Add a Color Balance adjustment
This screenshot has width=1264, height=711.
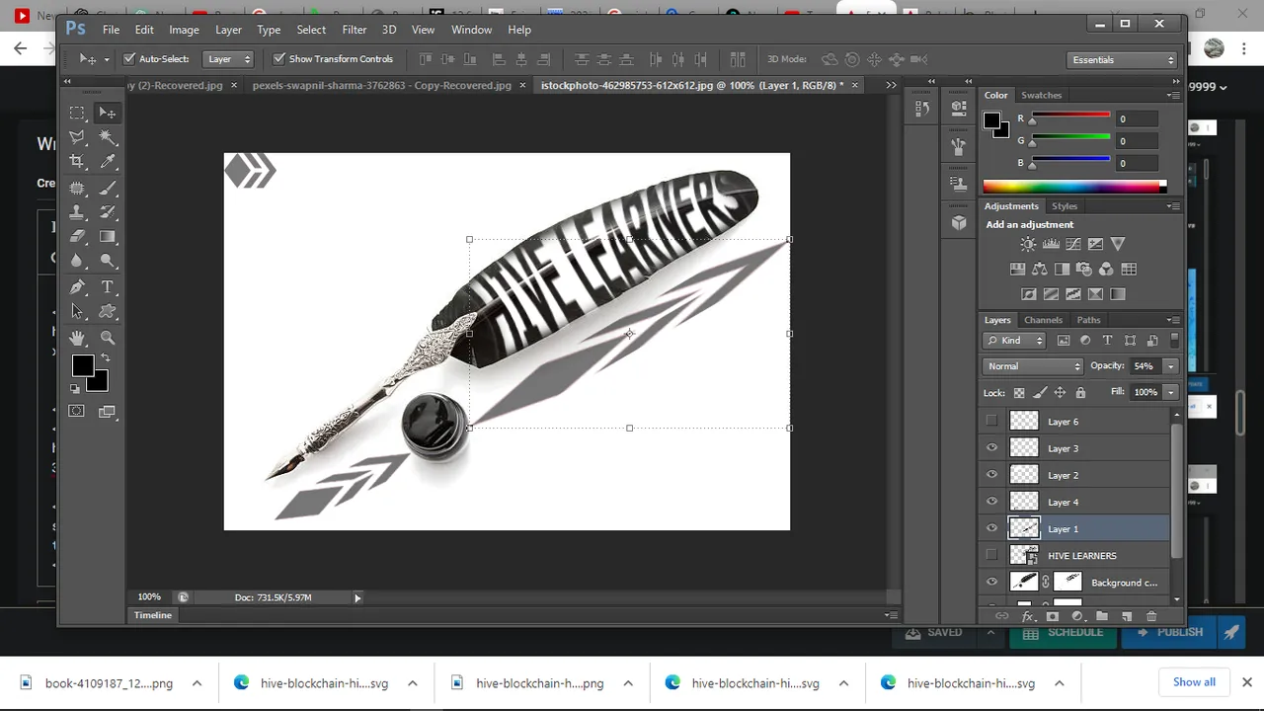pyautogui.click(x=1040, y=269)
